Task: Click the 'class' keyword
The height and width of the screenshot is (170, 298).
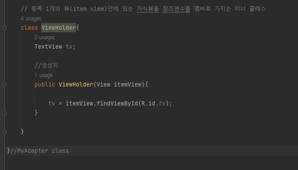Action: click(29, 28)
